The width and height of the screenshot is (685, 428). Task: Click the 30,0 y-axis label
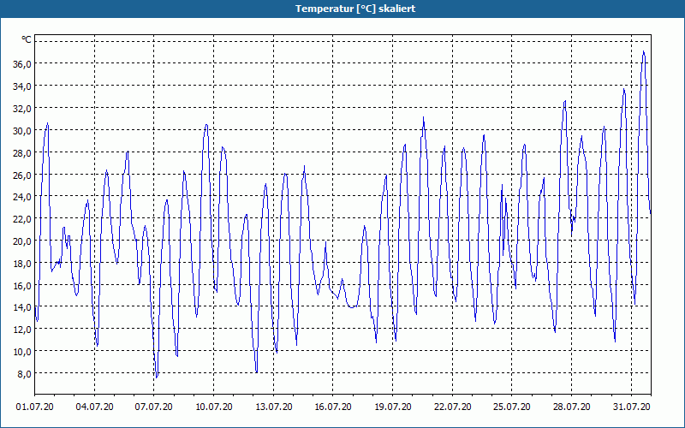21,131
